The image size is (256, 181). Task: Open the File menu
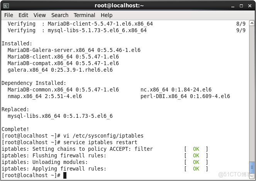tap(8, 15)
